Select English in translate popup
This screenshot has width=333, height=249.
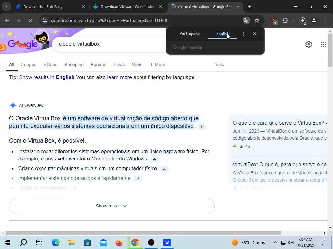222,34
